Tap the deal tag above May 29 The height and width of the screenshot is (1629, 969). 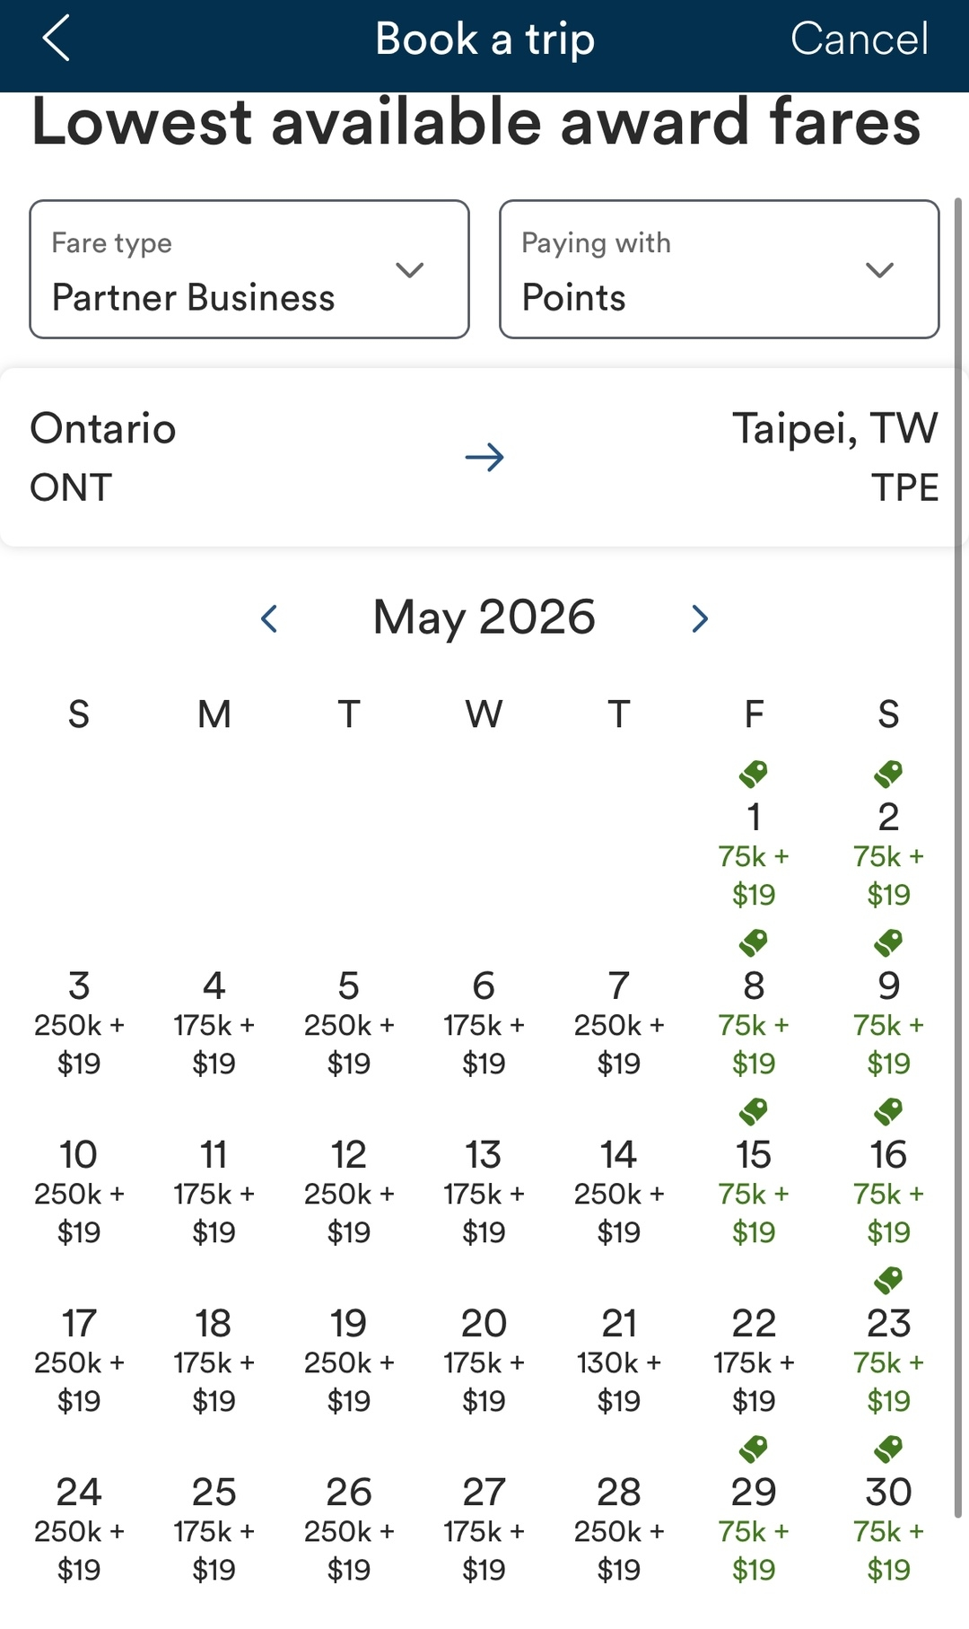point(754,1449)
